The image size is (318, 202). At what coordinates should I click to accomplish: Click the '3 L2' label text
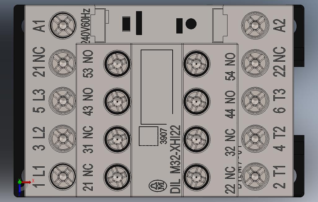39,139
